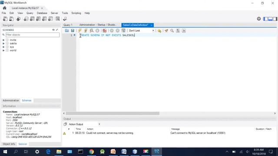Switch to Administration - Startup / Shutdown tab
The width and height of the screenshot is (278, 156).
pyautogui.click(x=98, y=25)
